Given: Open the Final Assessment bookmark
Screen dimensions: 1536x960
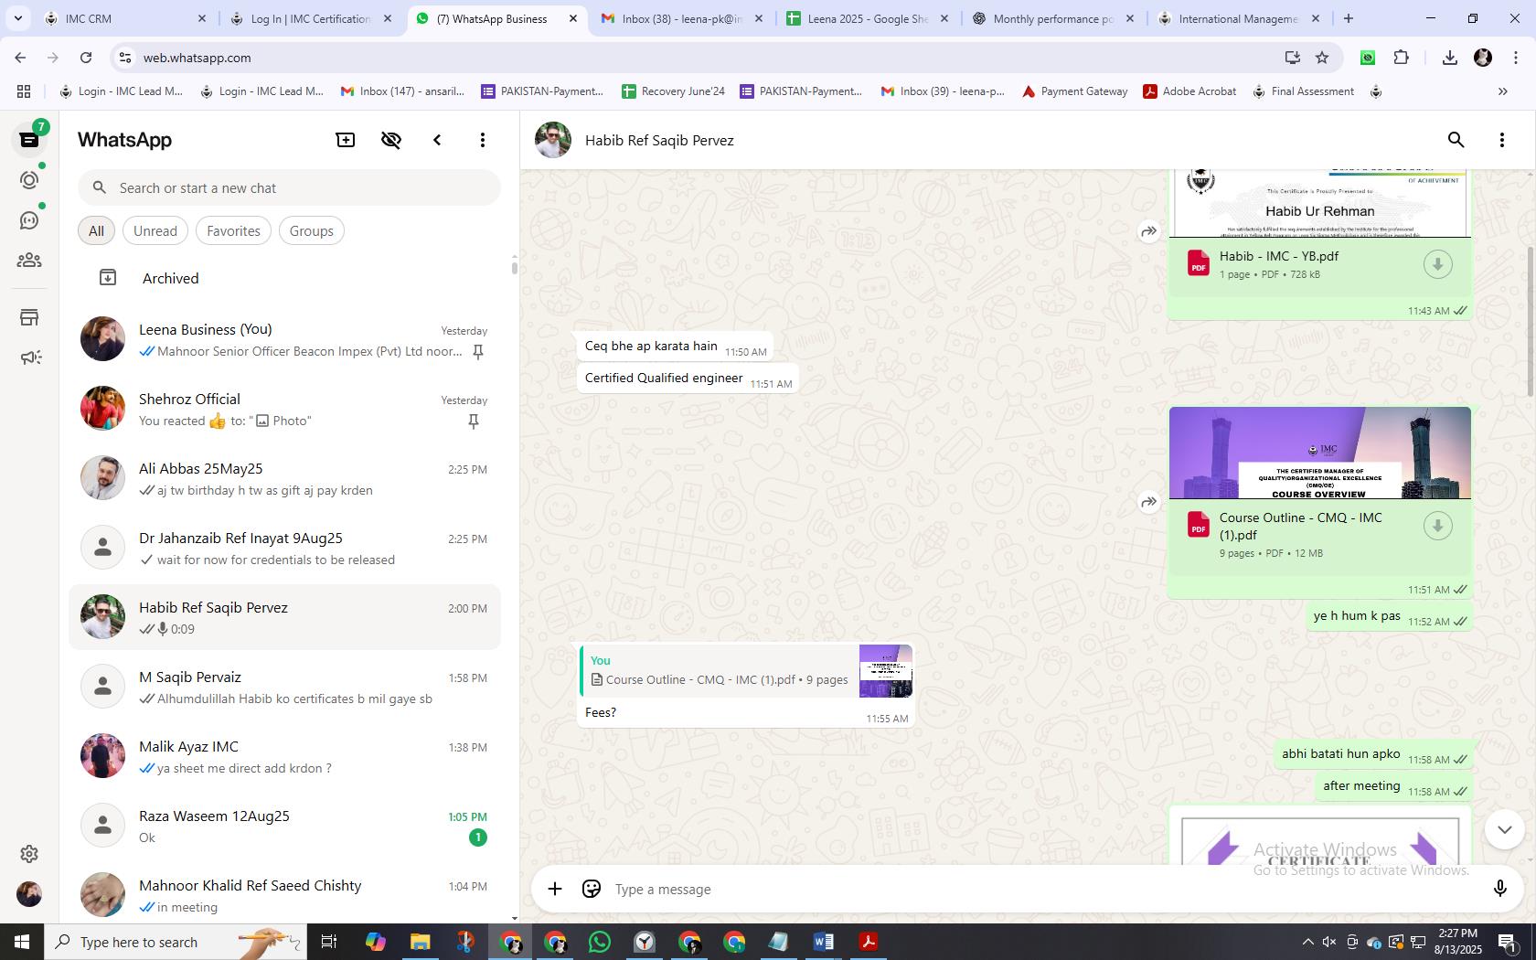Looking at the screenshot, I should point(1303,91).
